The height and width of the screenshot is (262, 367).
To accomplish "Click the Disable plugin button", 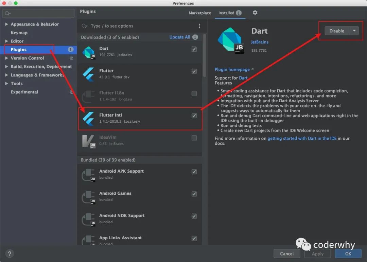I will pyautogui.click(x=337, y=31).
